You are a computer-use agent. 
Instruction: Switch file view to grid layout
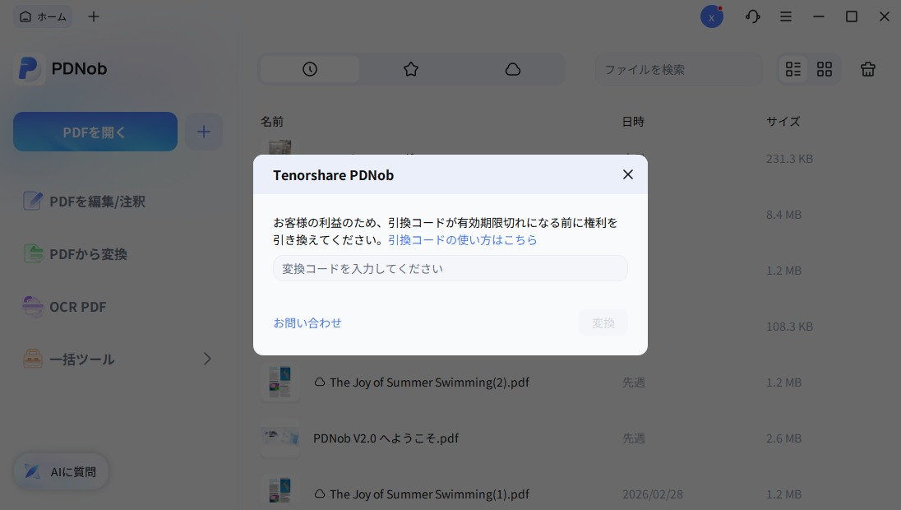824,69
